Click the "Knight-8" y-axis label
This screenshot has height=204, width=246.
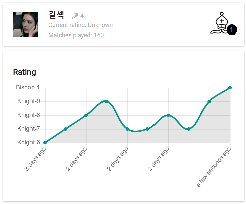(x=28, y=115)
